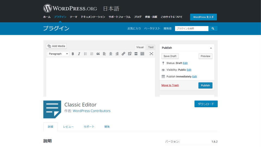Click the バージョン: label

pos(172,142)
